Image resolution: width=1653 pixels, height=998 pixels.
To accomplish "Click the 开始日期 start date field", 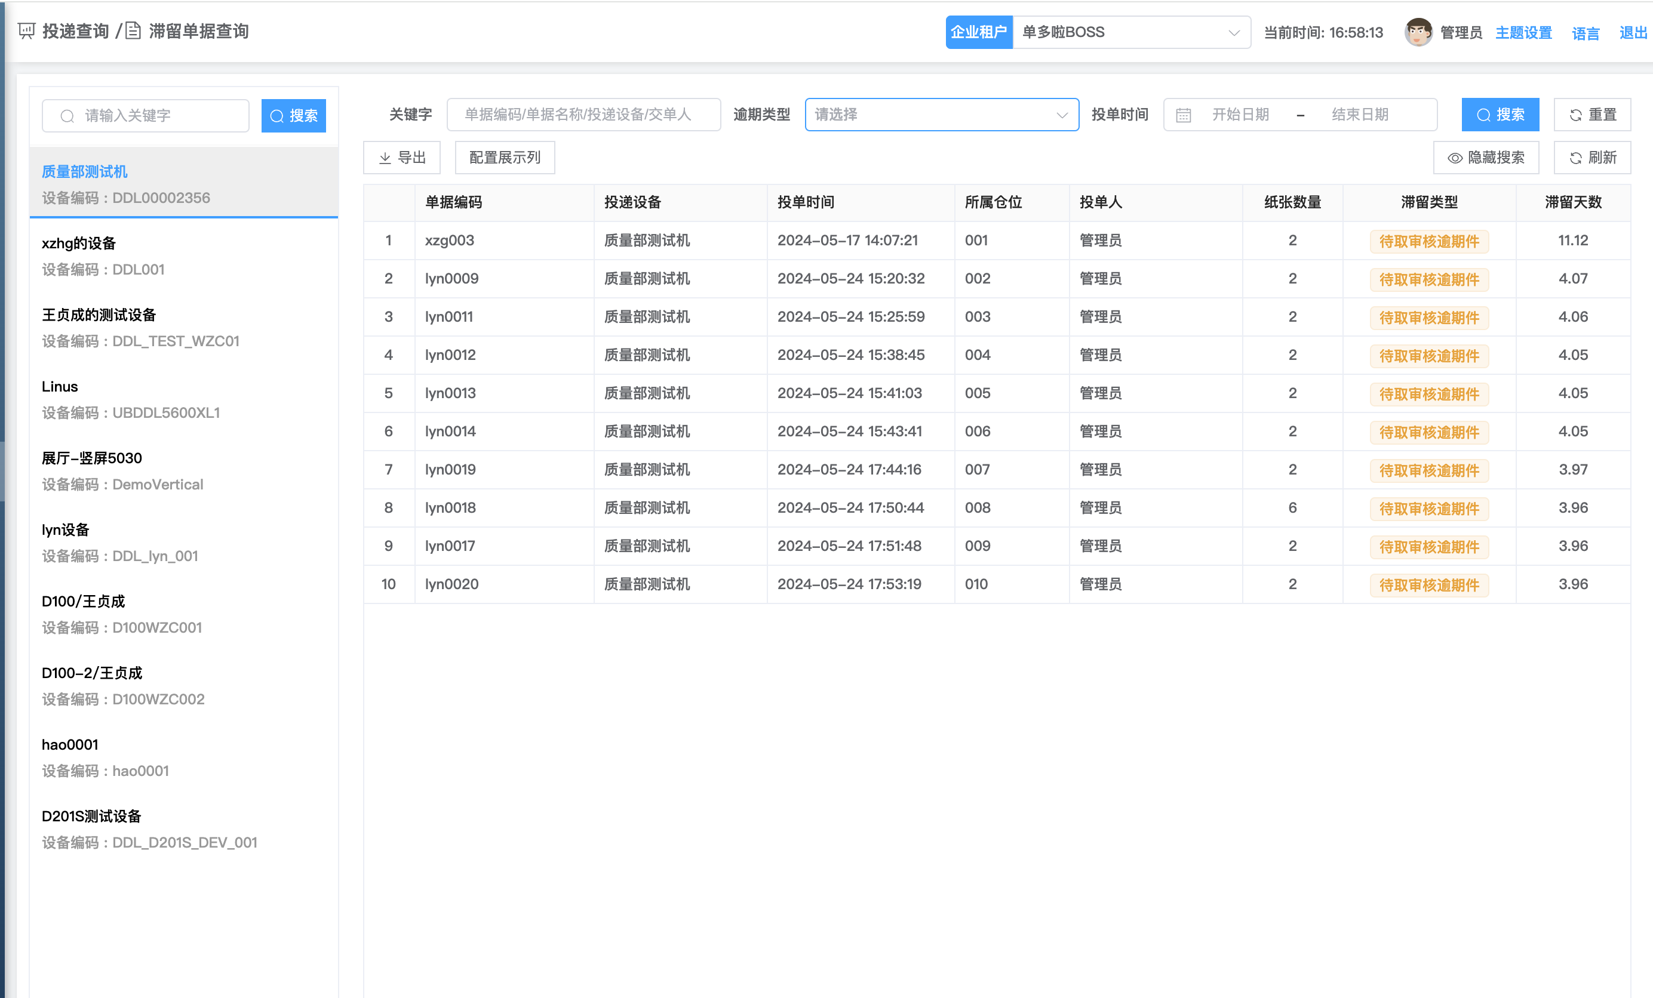I will point(1240,115).
